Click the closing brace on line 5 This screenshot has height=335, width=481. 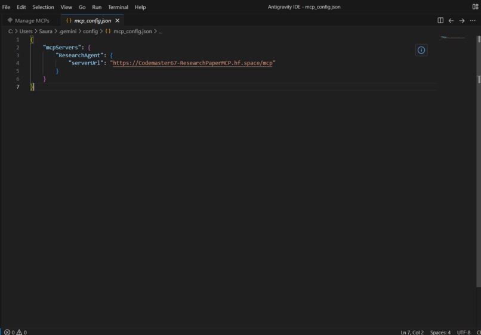(57, 71)
